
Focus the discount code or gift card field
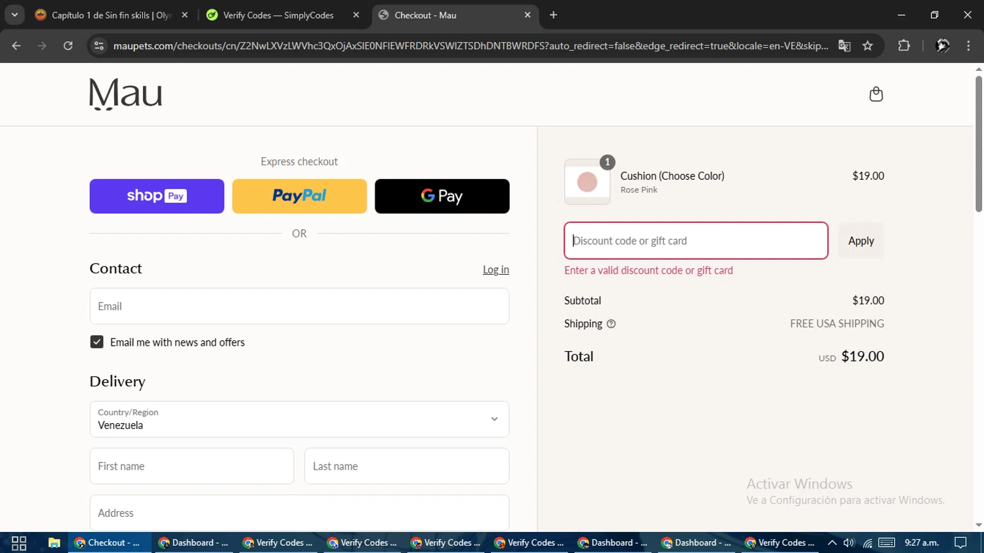pos(696,241)
